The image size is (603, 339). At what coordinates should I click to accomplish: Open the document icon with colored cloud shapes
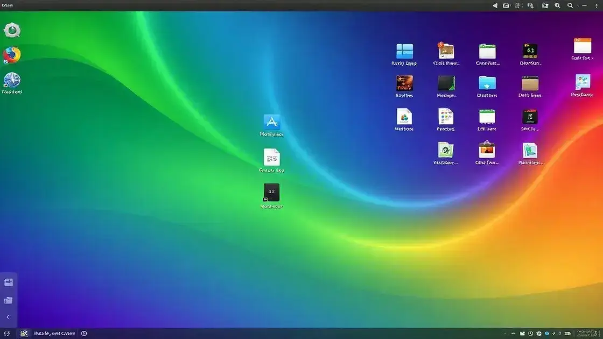[x=404, y=116]
